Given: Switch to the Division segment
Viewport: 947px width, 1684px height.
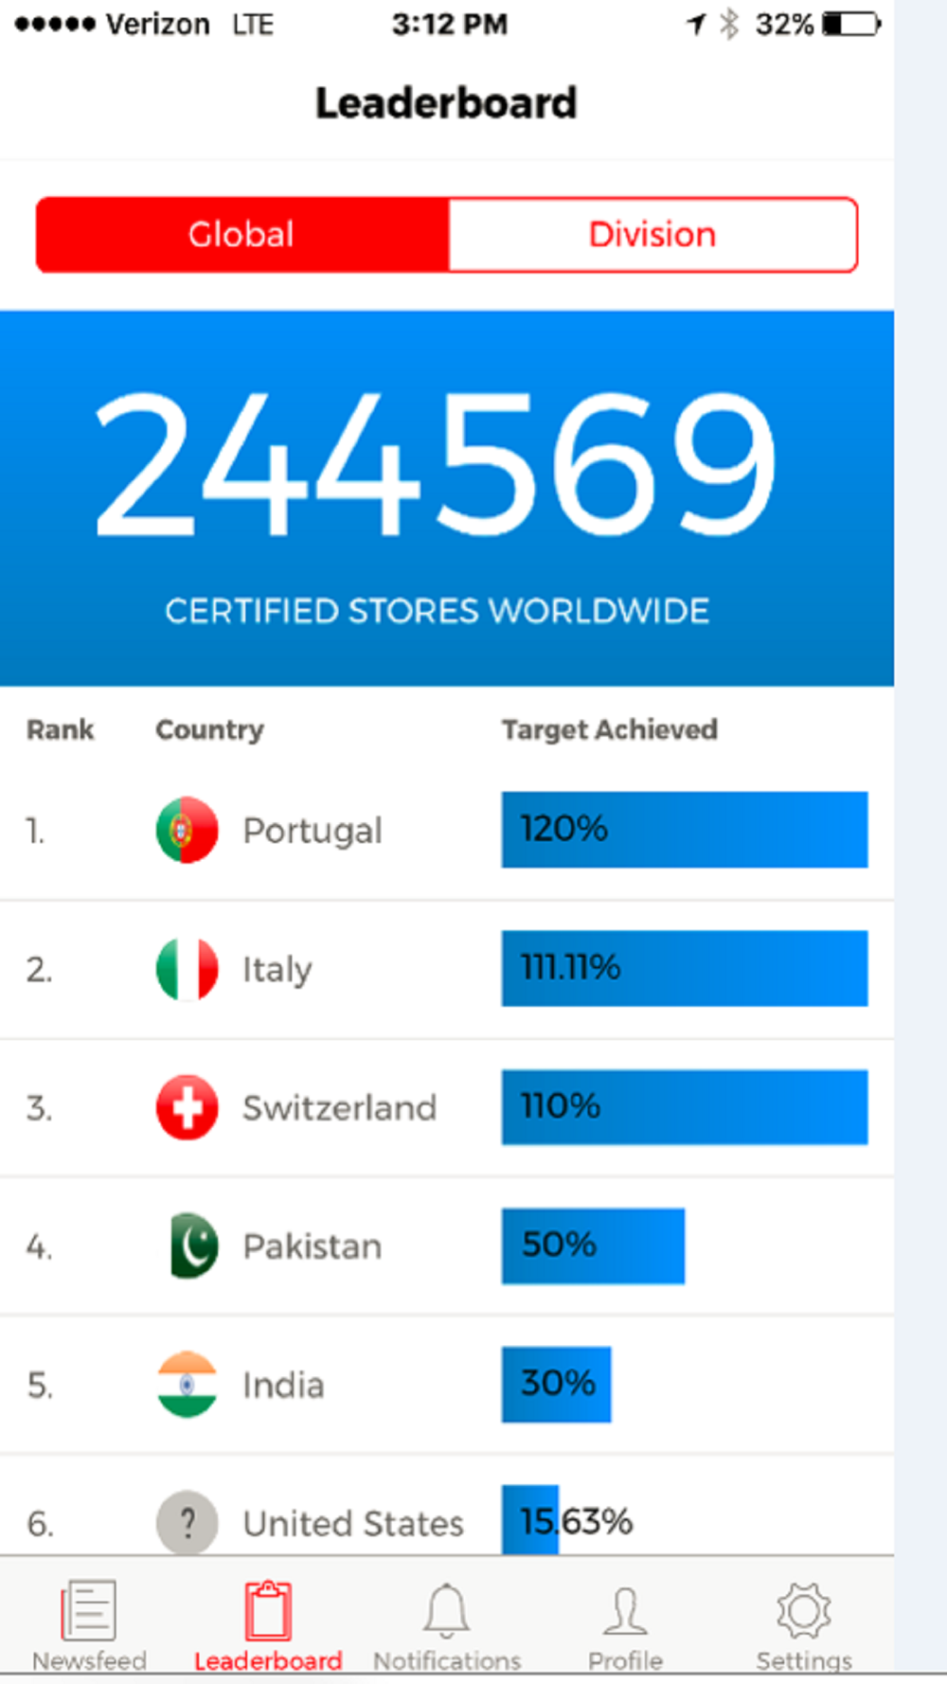Looking at the screenshot, I should pyautogui.click(x=652, y=235).
